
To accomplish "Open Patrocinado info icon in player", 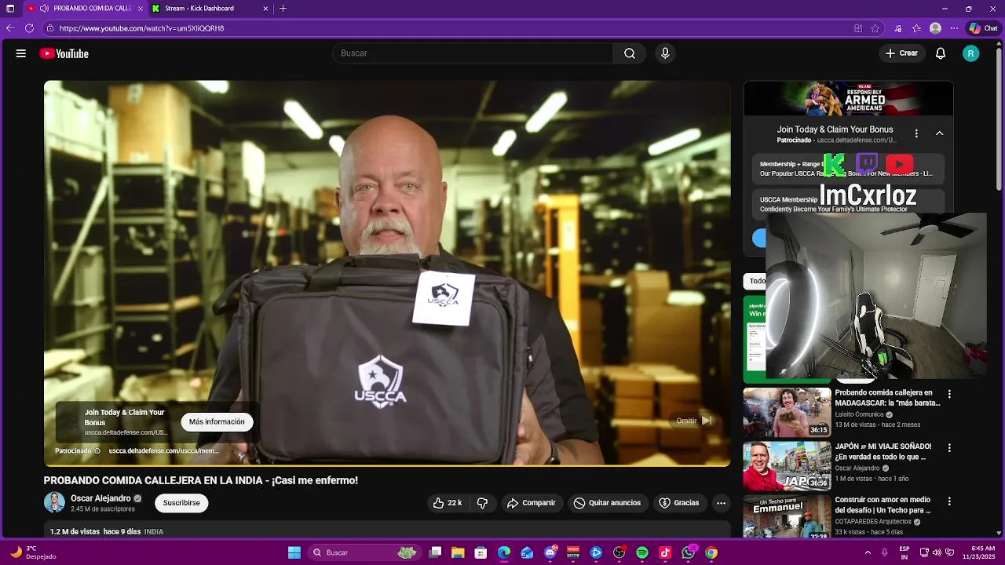I will coord(97,451).
